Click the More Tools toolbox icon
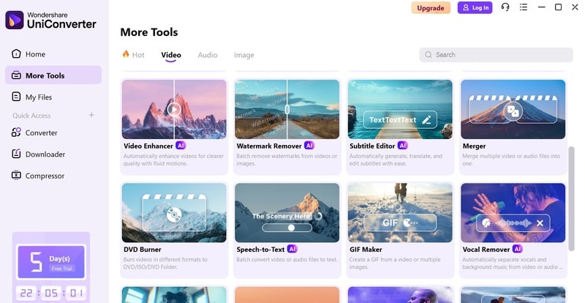585x303 pixels. click(16, 75)
